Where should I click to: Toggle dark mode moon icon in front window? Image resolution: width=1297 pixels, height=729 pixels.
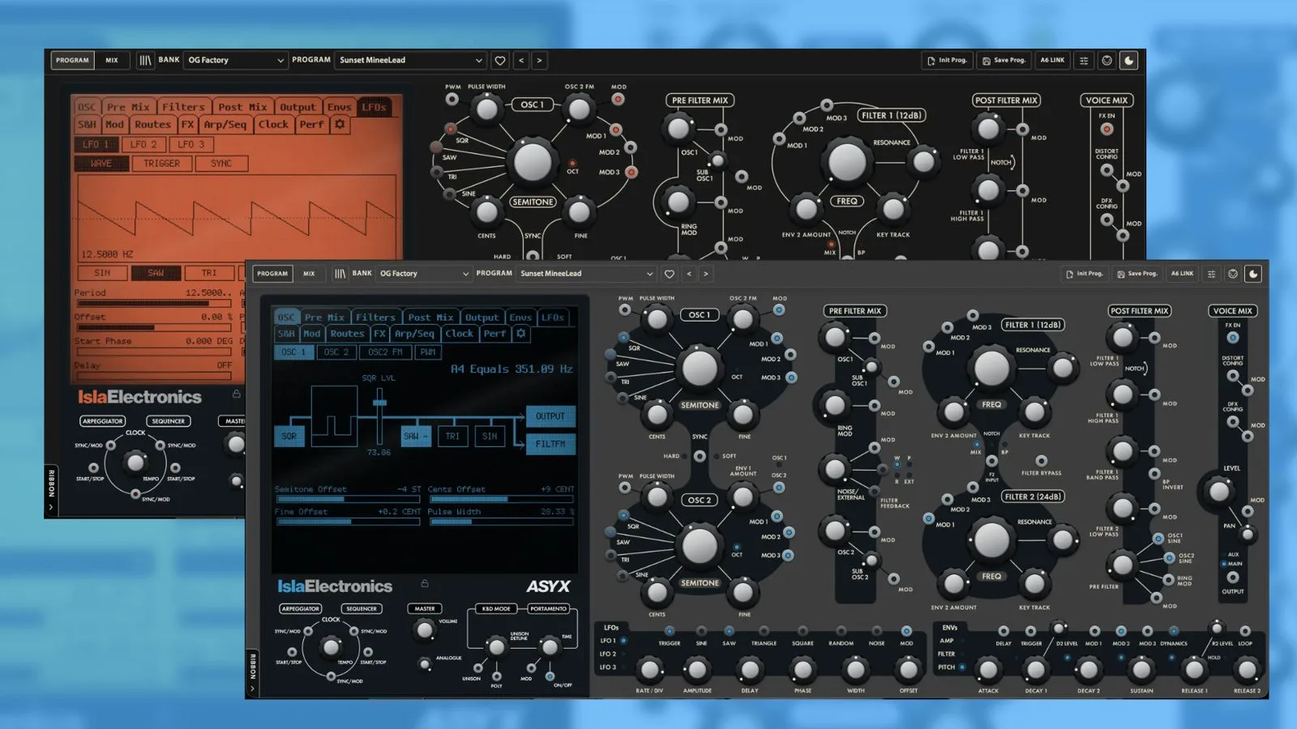[1253, 274]
